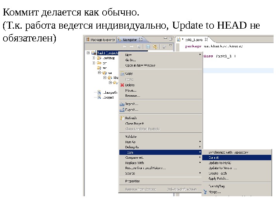
Task: Choose Update to HEAD
Action: tap(237, 163)
